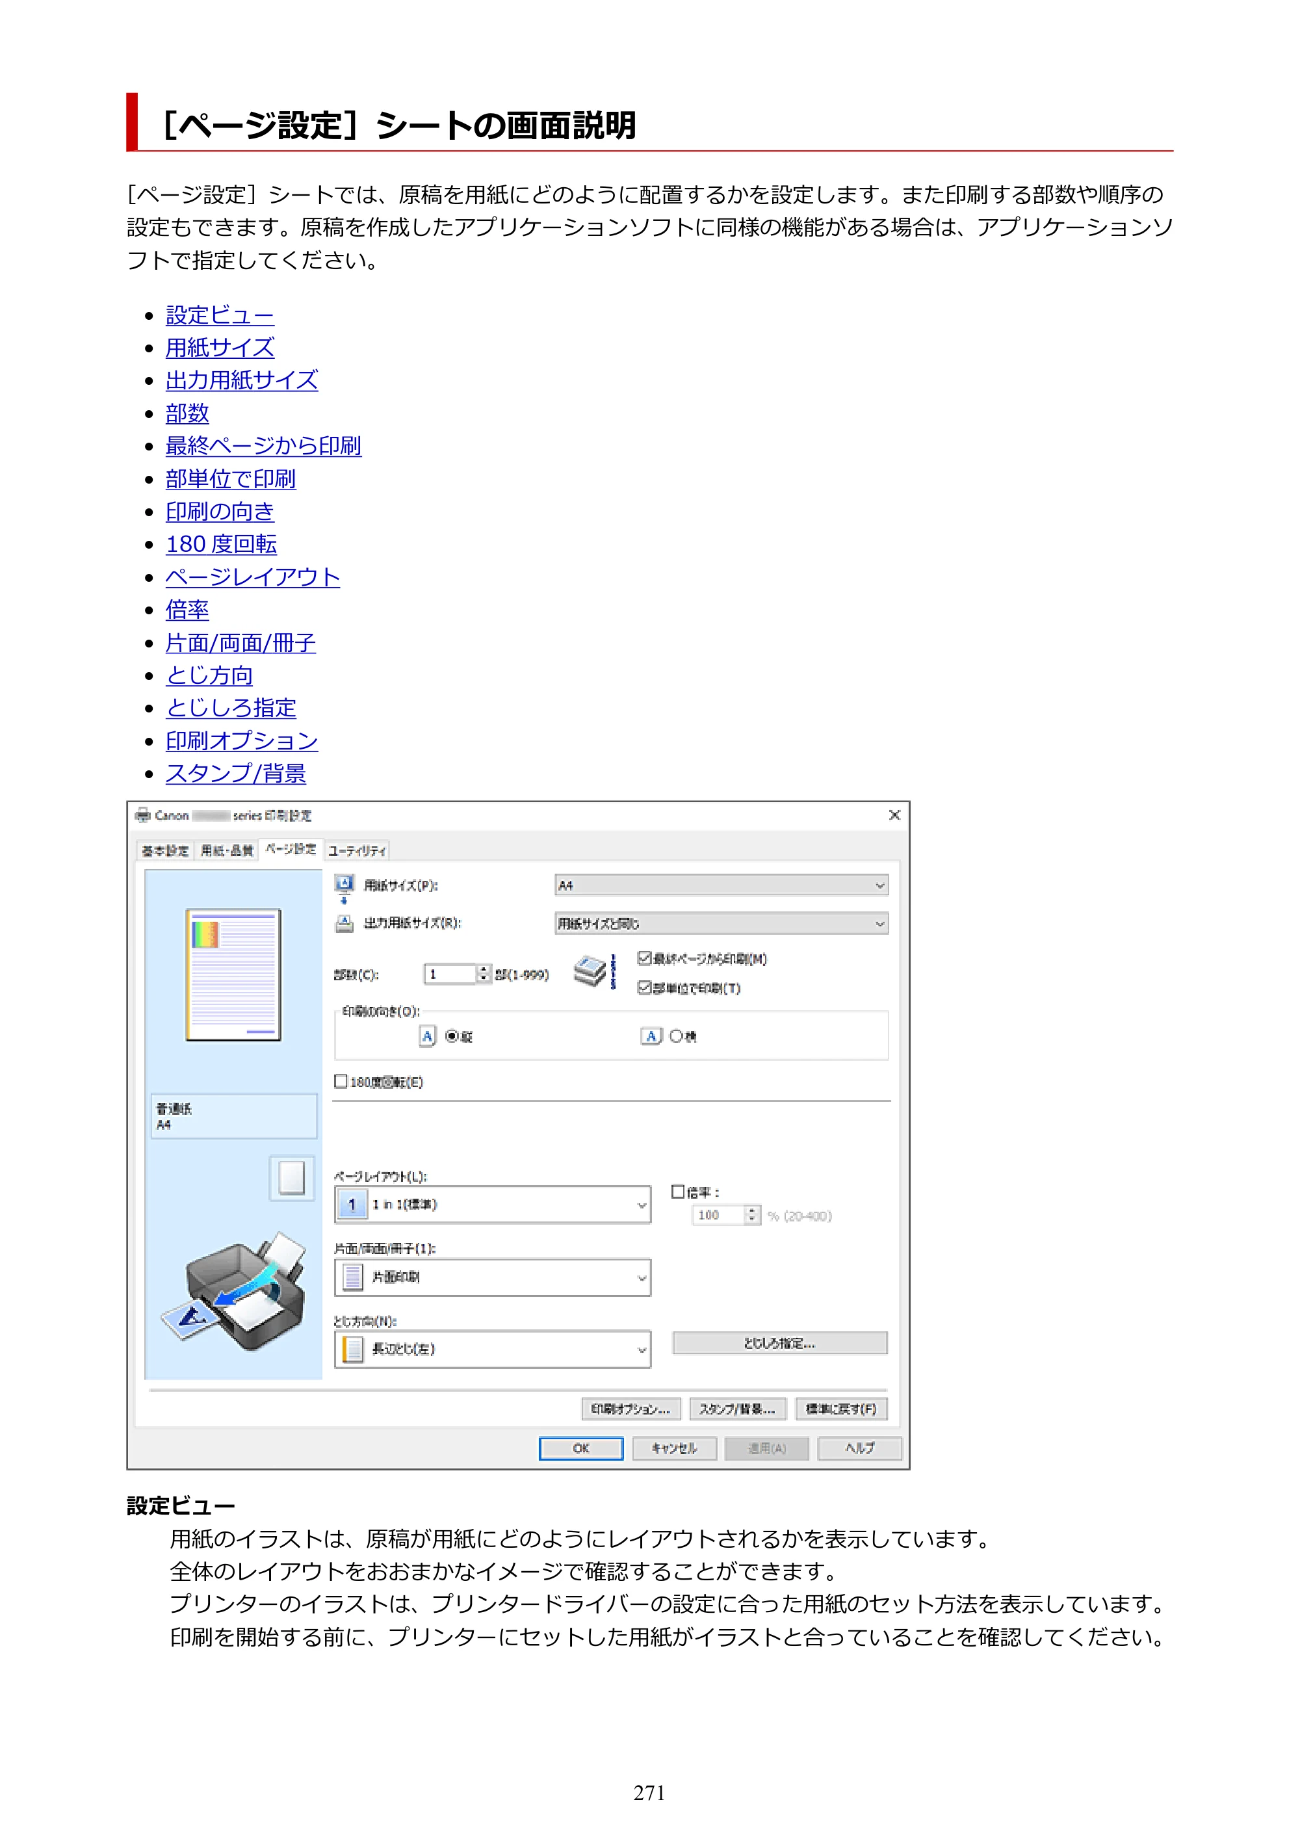Open 180 度回転 link
The width and height of the screenshot is (1300, 1839).
(x=221, y=545)
